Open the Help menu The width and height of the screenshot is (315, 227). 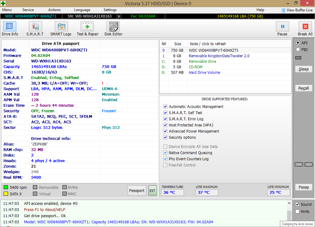(260, 10)
